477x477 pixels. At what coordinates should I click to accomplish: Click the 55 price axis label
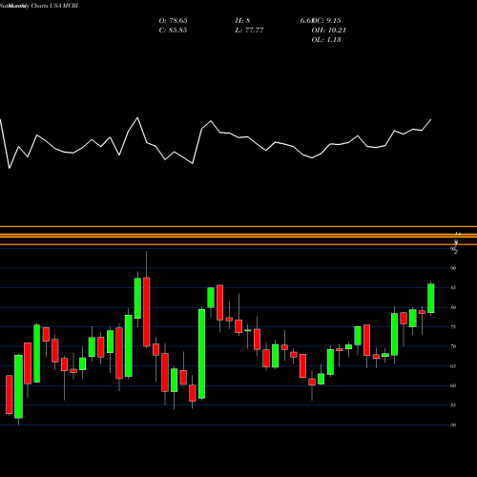click(x=453, y=405)
